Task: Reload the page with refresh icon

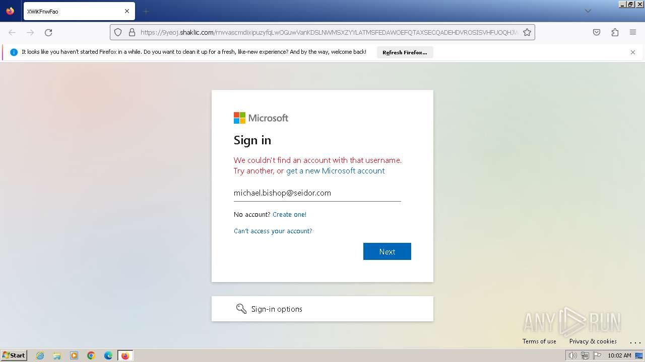Action: (48, 32)
